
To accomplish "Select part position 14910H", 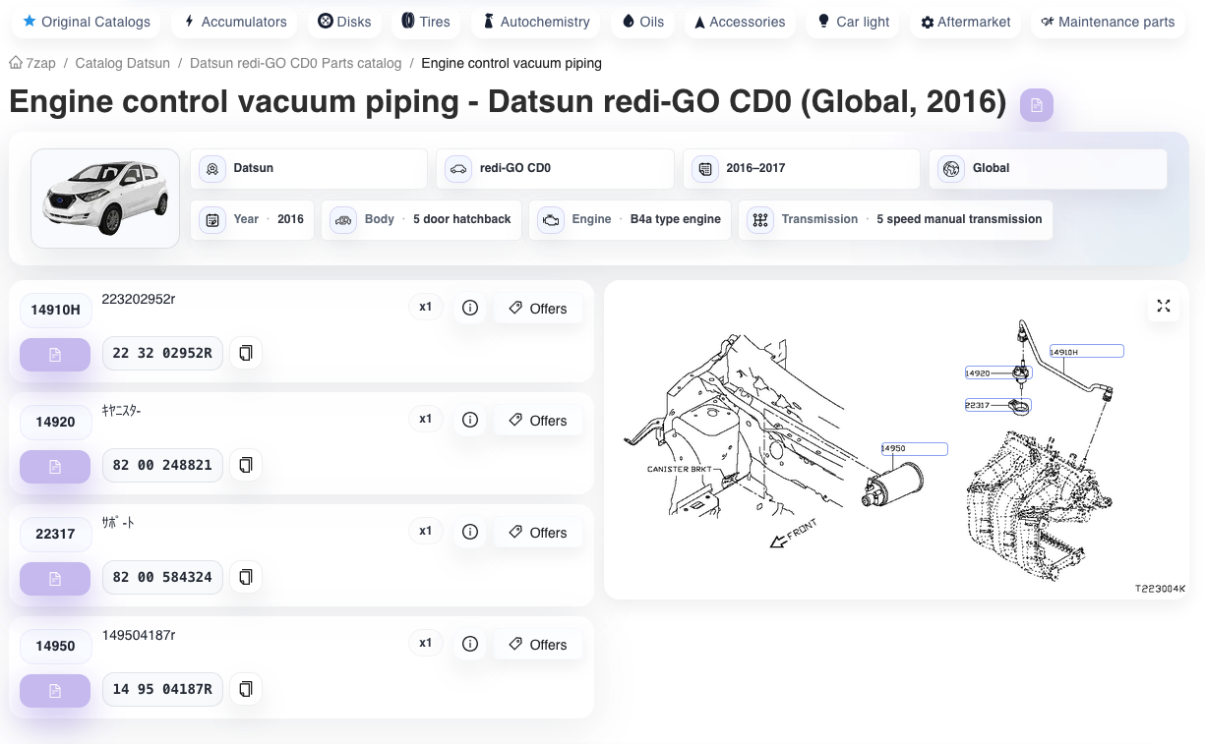I will 55,310.
